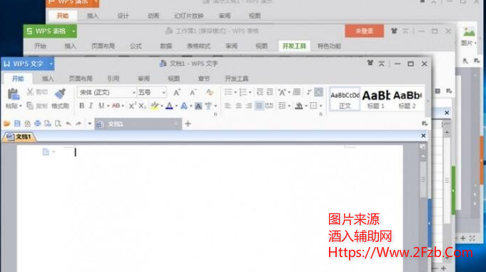Click the open folder icon
The image size is (486, 272).
tap(7, 124)
